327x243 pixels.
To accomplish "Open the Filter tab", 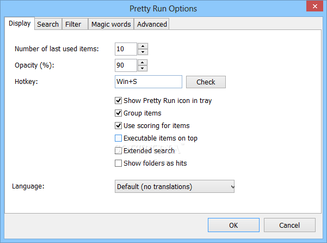I will point(75,24).
